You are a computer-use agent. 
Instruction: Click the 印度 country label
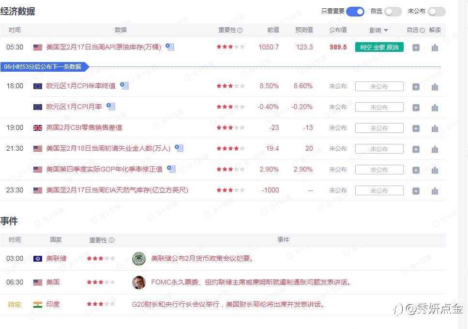53,304
